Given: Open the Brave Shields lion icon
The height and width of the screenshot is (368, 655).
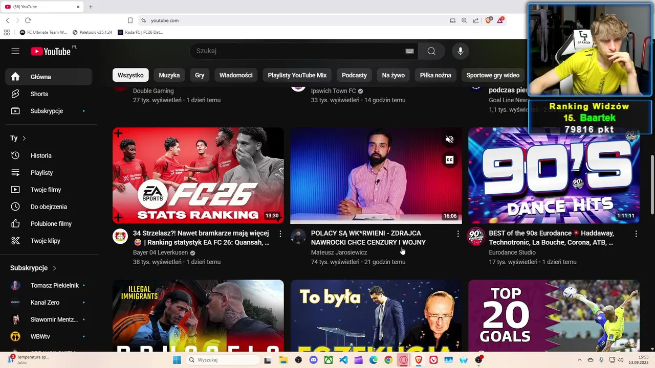Looking at the screenshot, I should (x=488, y=20).
